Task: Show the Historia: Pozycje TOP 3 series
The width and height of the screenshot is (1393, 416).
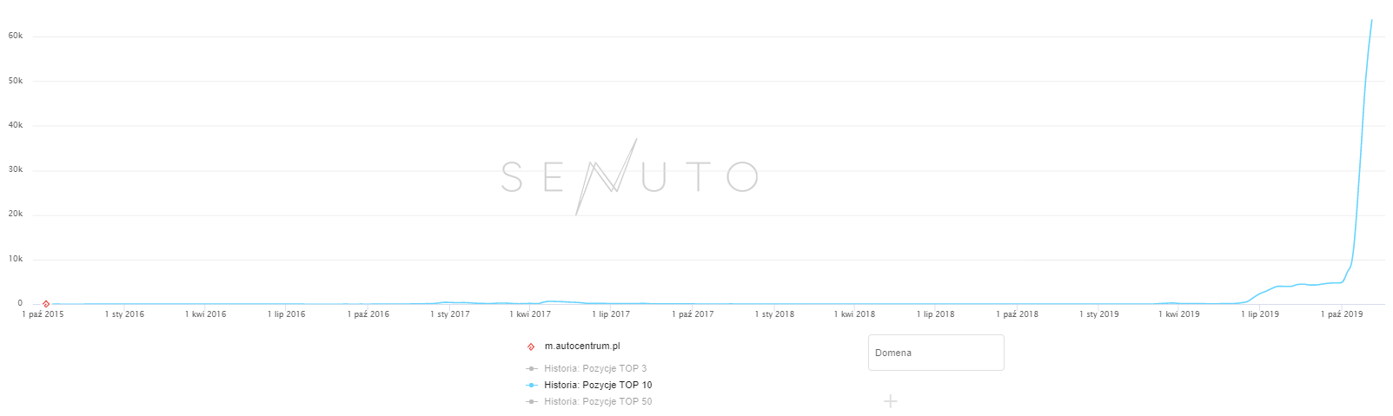Action: [x=595, y=368]
